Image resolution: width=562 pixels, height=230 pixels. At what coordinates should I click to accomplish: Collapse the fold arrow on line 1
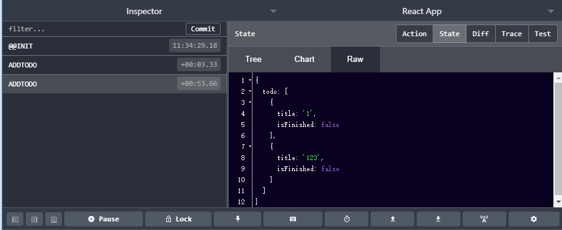pyautogui.click(x=250, y=80)
